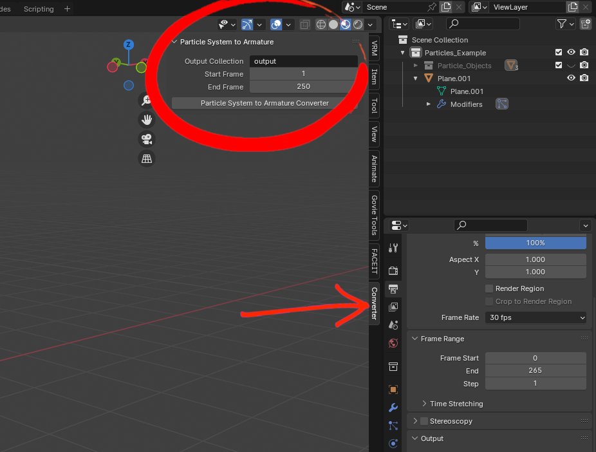Open the Modifiers wrench properties tab
The image size is (596, 452).
point(393,408)
